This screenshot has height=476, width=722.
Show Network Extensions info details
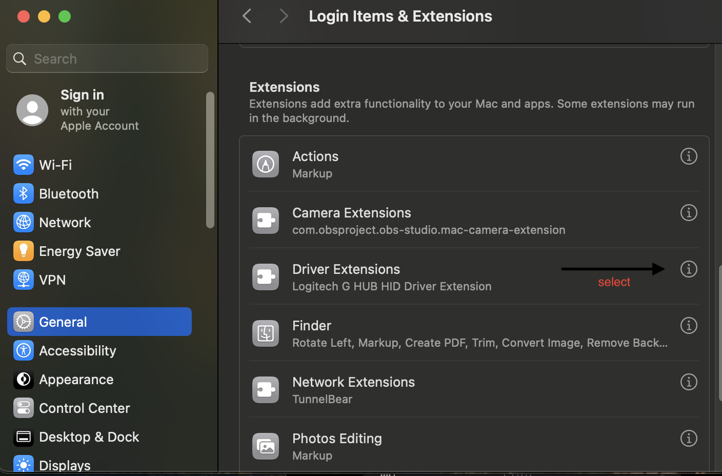[688, 382]
